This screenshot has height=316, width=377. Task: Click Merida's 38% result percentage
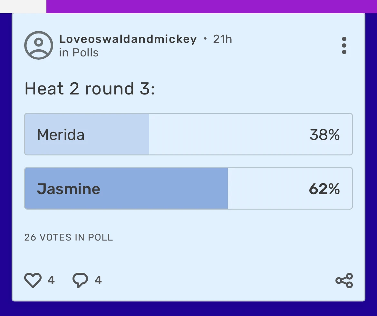click(x=324, y=134)
